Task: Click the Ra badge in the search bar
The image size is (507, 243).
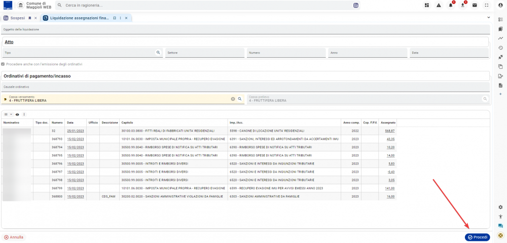Action: [x=356, y=6]
